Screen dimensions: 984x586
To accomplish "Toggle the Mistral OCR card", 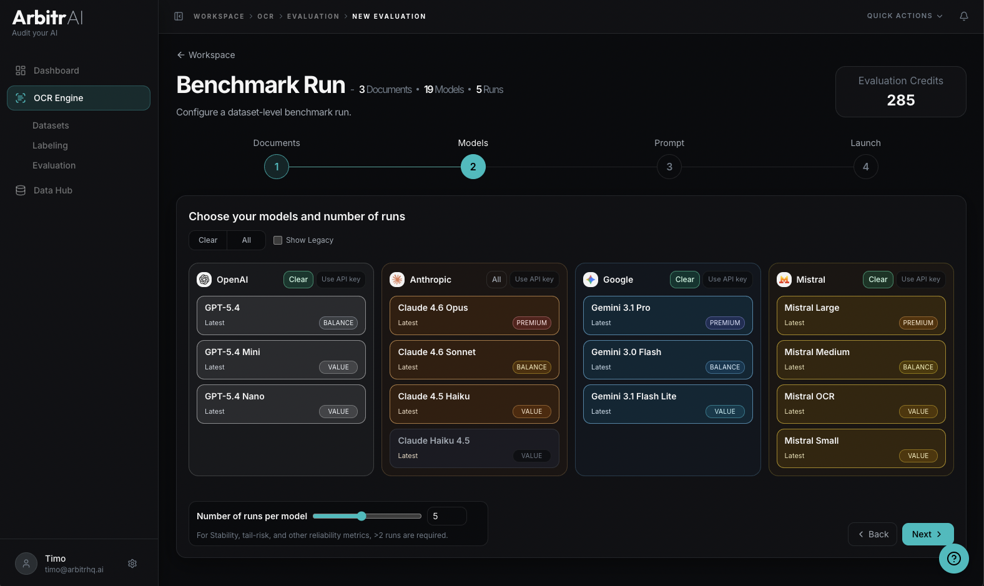I will (x=861, y=404).
